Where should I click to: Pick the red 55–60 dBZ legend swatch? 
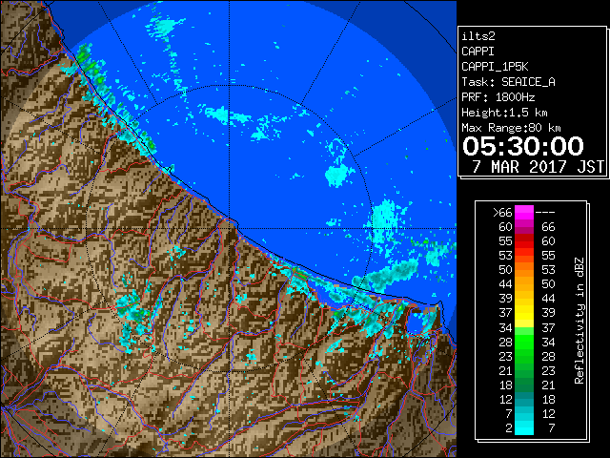pyautogui.click(x=524, y=241)
